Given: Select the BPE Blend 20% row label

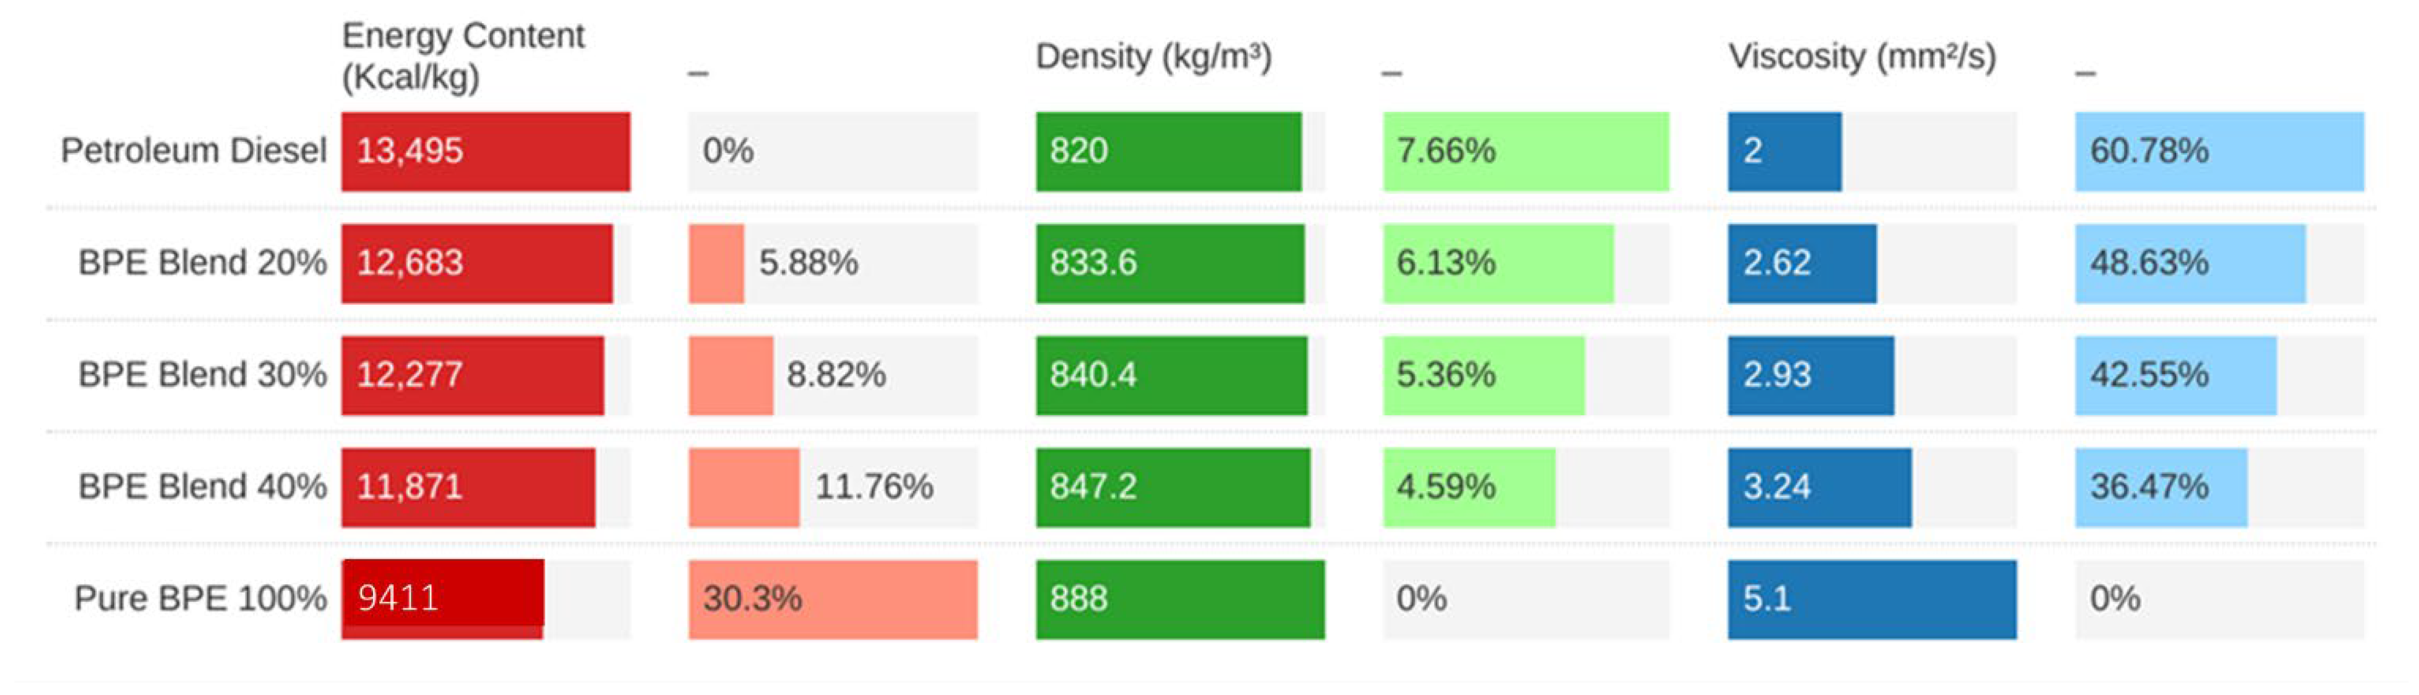Looking at the screenshot, I should pyautogui.click(x=202, y=262).
